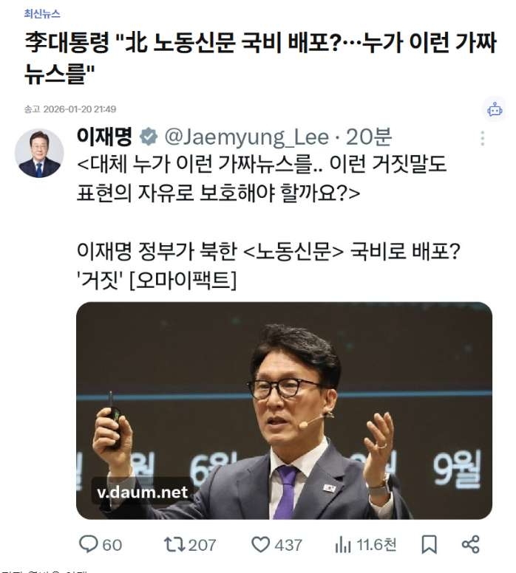This screenshot has width=516, height=573.
Task: Click the @Jaemyung_Lee handle
Action: point(247,137)
